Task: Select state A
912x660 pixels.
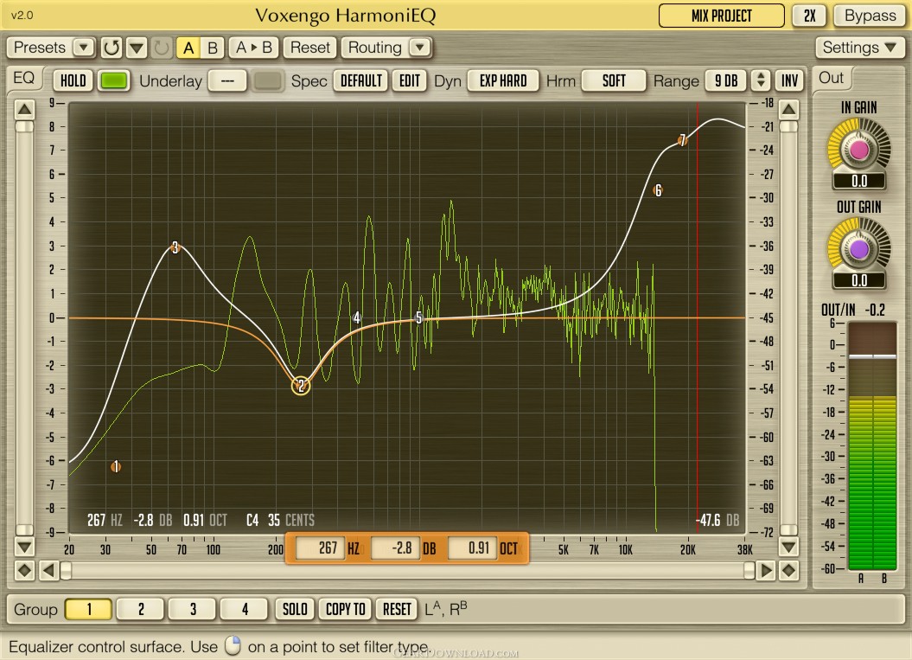Action: [188, 48]
